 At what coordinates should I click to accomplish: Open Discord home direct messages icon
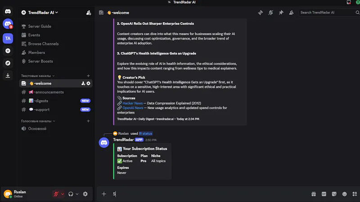(8, 11)
